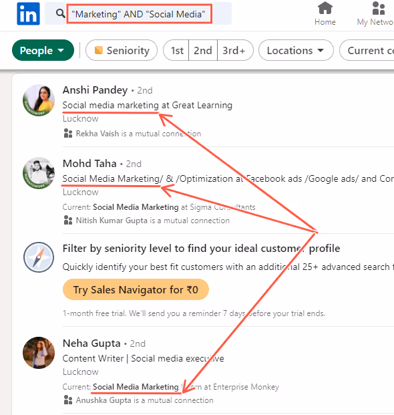Viewport: 394px width, 415px height.
Task: Open Mohd Taha's profile photo
Action: tap(39, 173)
